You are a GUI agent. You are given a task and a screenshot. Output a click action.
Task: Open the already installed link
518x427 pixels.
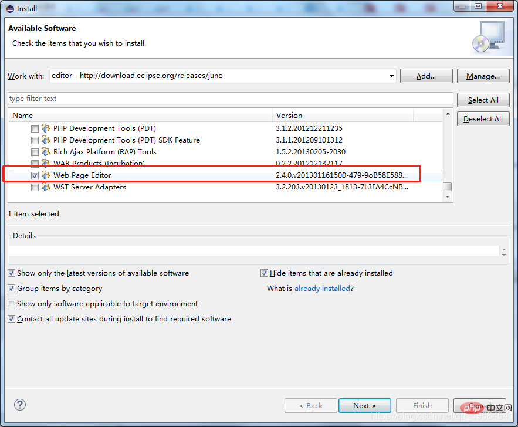tap(322, 289)
